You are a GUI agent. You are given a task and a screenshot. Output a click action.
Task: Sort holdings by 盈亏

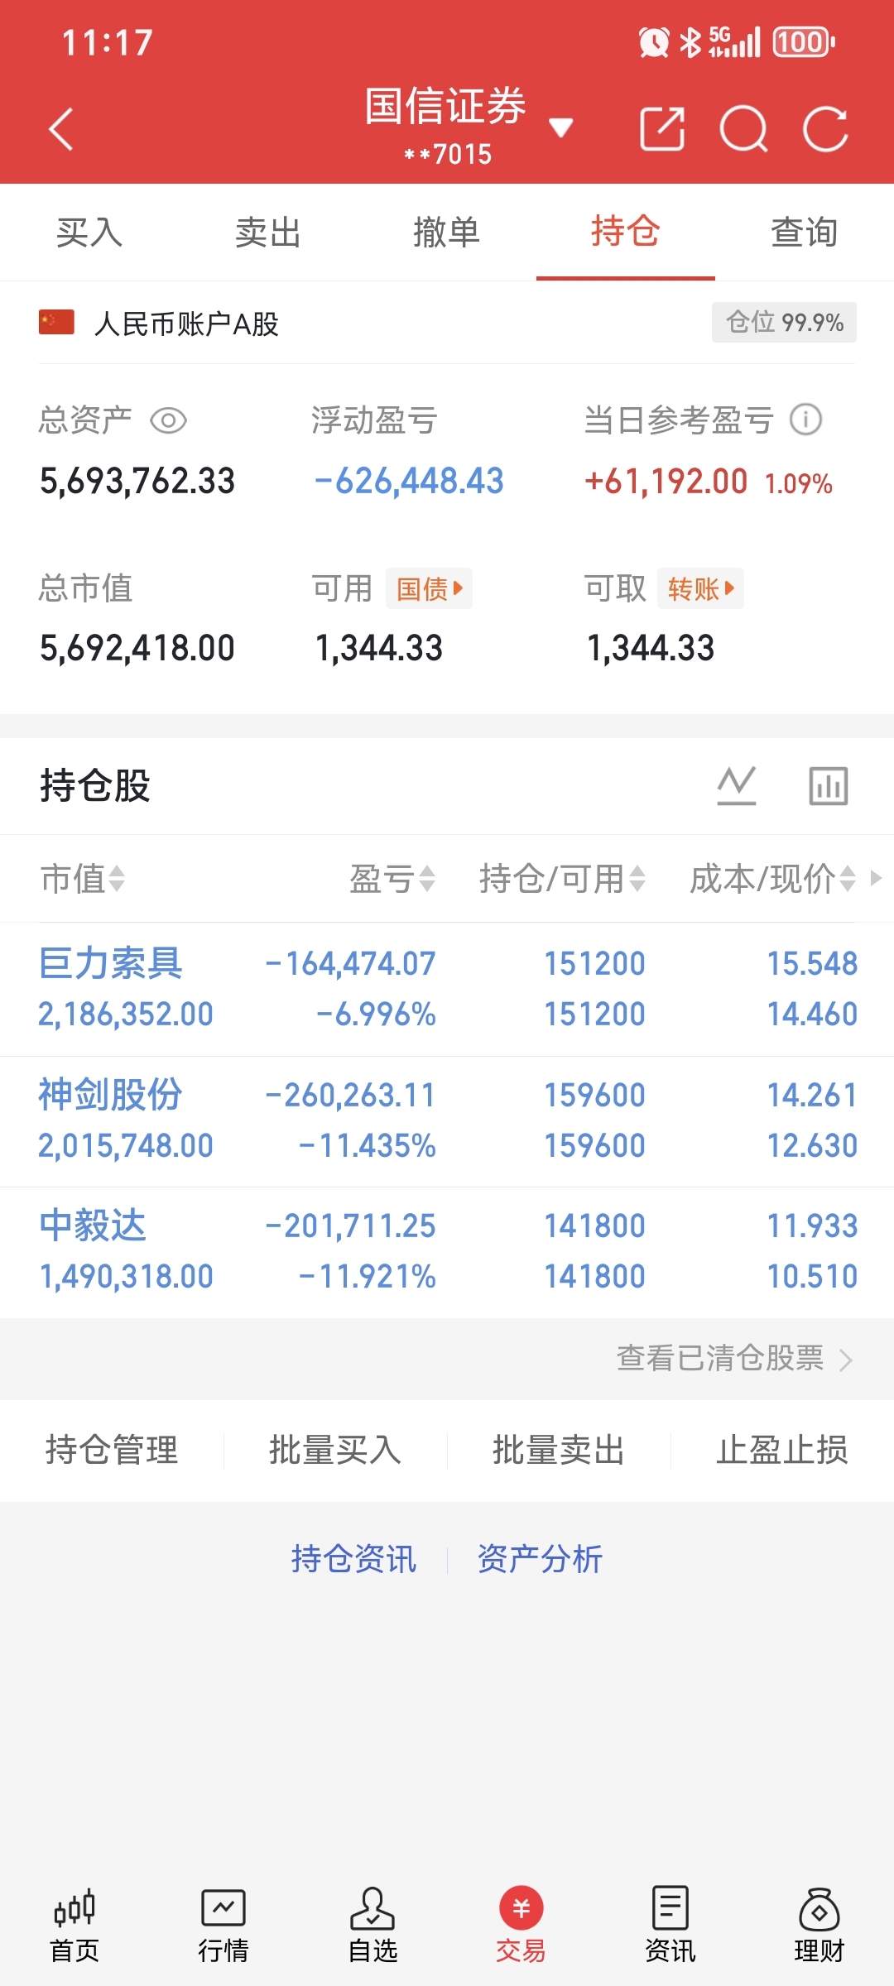pyautogui.click(x=392, y=879)
